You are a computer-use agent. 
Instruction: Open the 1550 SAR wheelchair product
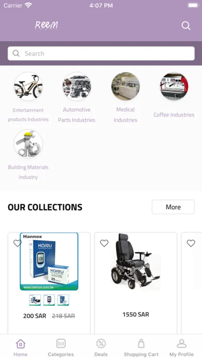[135, 283]
